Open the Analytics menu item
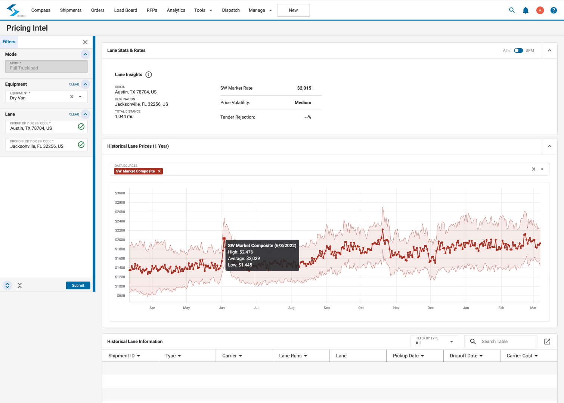 coord(176,10)
